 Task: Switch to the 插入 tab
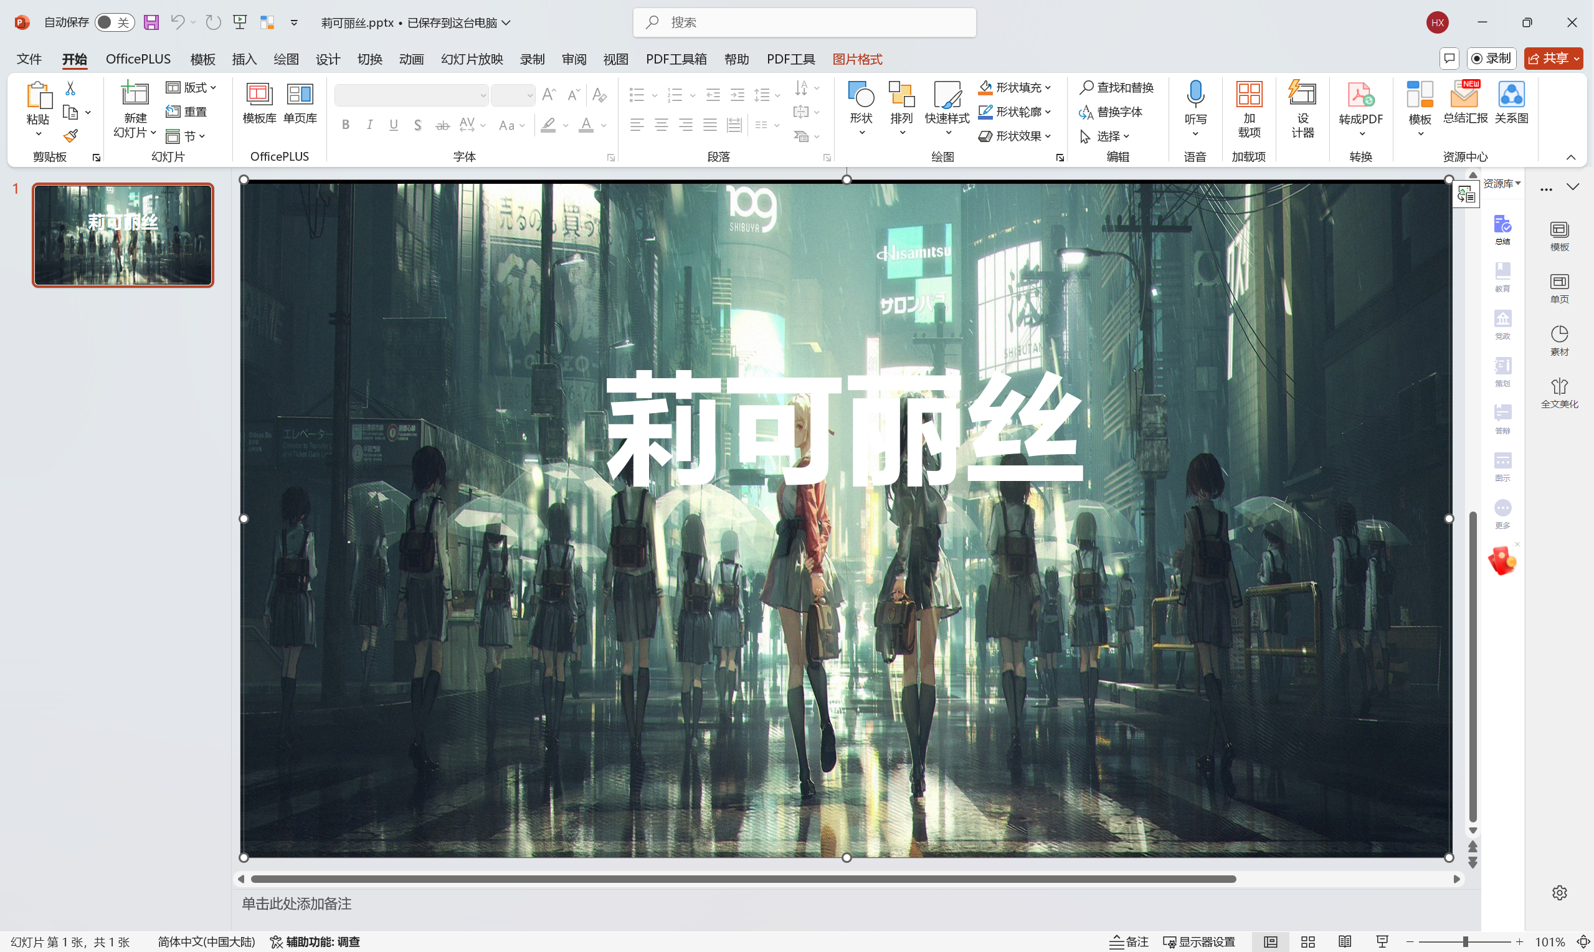tap(244, 59)
